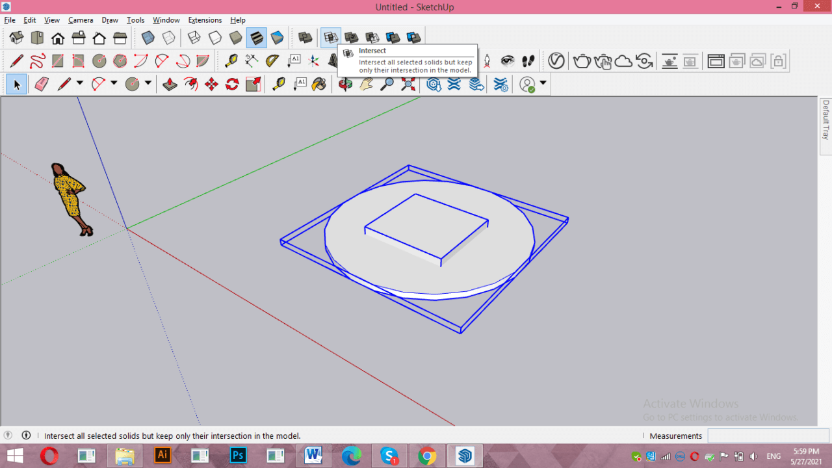Open the Shapes tool dropdown arrow

tap(148, 83)
